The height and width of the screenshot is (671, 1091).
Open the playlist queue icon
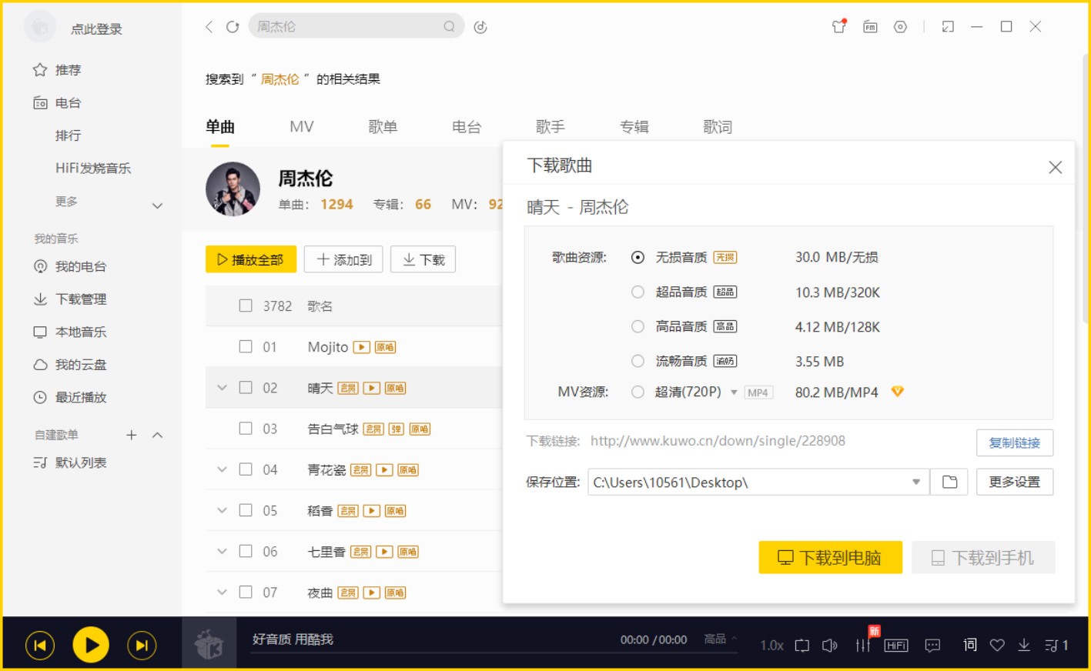pos(1056,646)
